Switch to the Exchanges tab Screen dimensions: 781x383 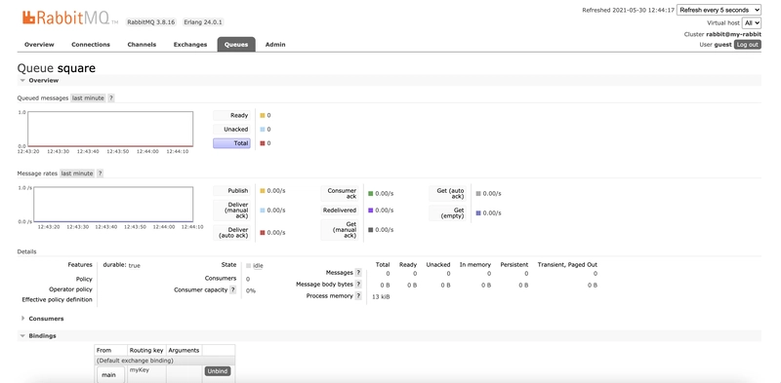pos(190,44)
